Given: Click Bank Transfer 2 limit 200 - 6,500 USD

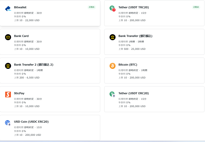Looking at the screenshot, I should 27,78.
